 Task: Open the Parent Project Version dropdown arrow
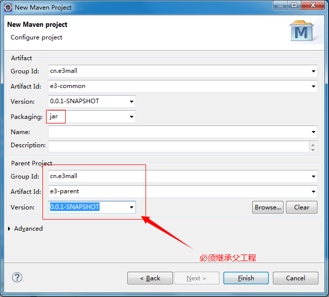[x=131, y=207]
